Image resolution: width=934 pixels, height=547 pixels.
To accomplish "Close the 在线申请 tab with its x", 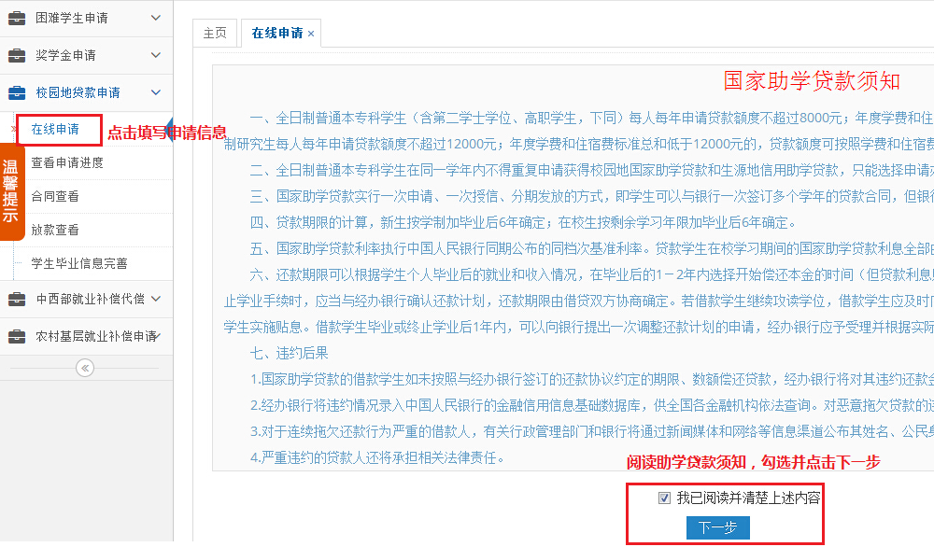I will [311, 34].
